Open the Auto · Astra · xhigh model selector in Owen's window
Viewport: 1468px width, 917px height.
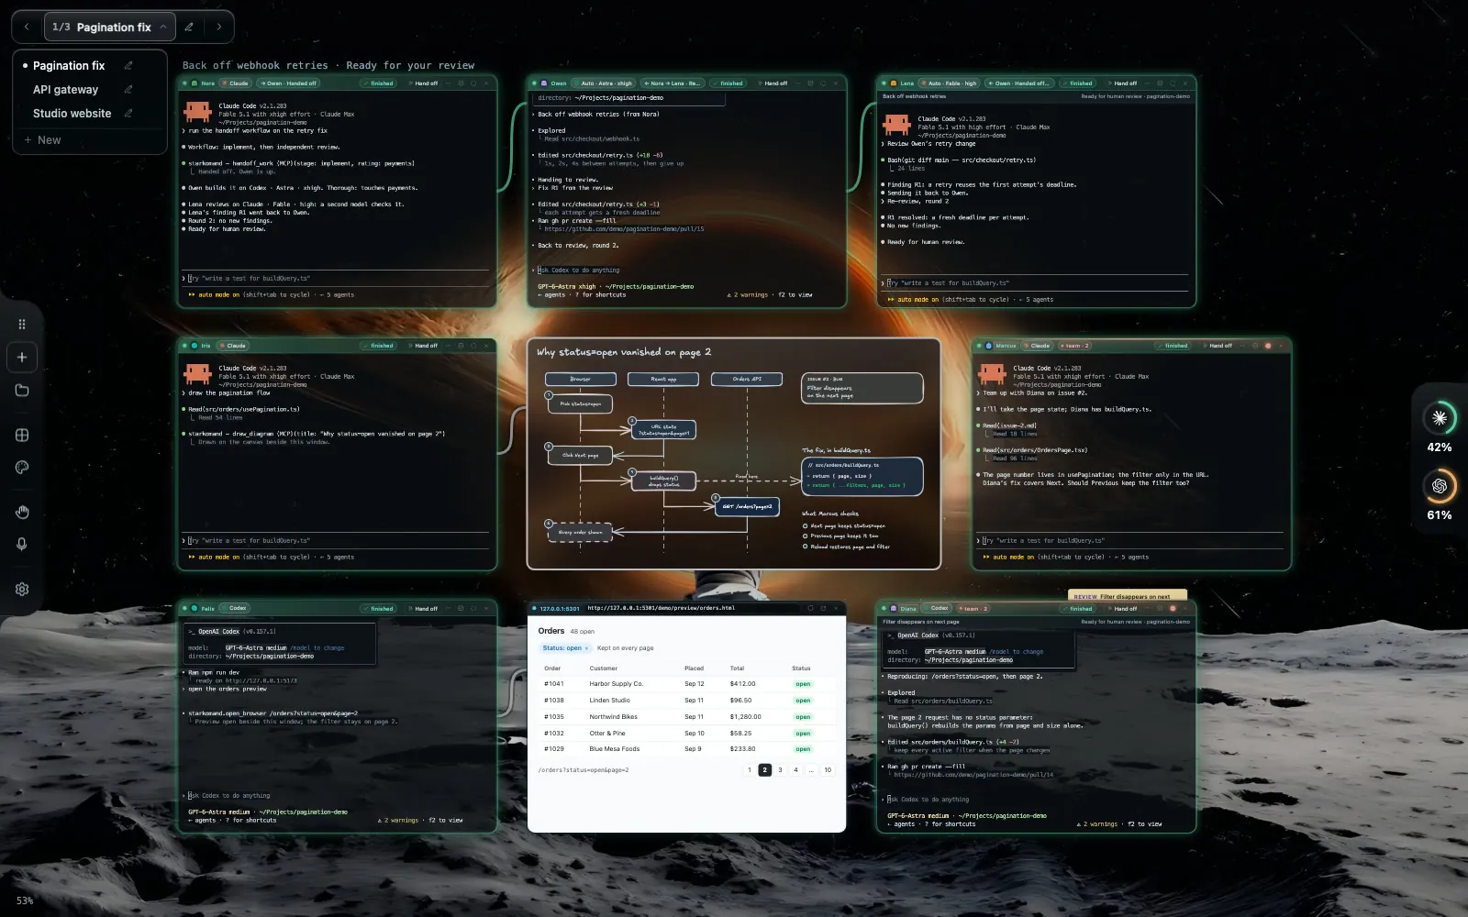604,83
